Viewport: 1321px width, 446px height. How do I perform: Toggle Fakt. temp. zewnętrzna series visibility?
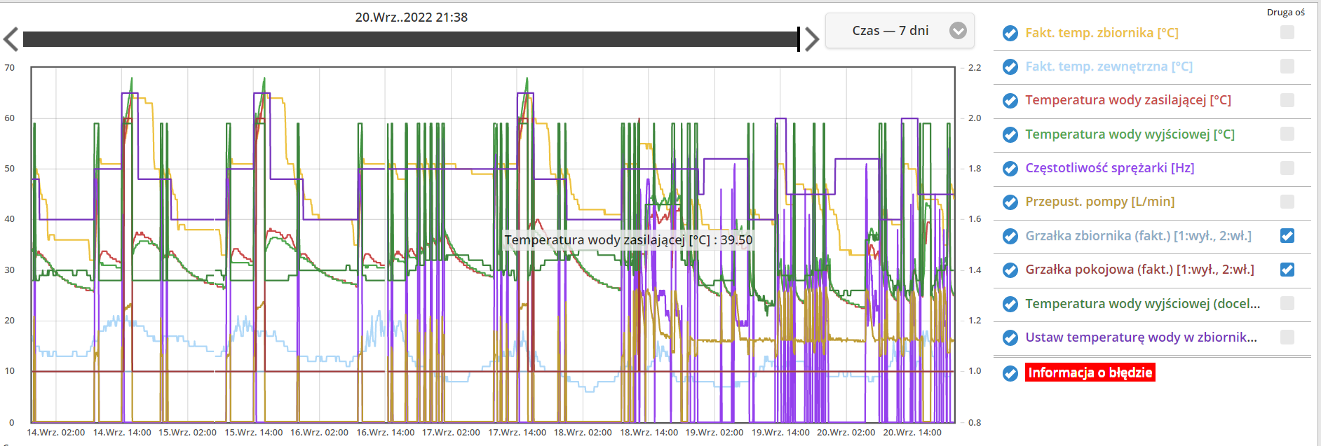pos(1010,67)
